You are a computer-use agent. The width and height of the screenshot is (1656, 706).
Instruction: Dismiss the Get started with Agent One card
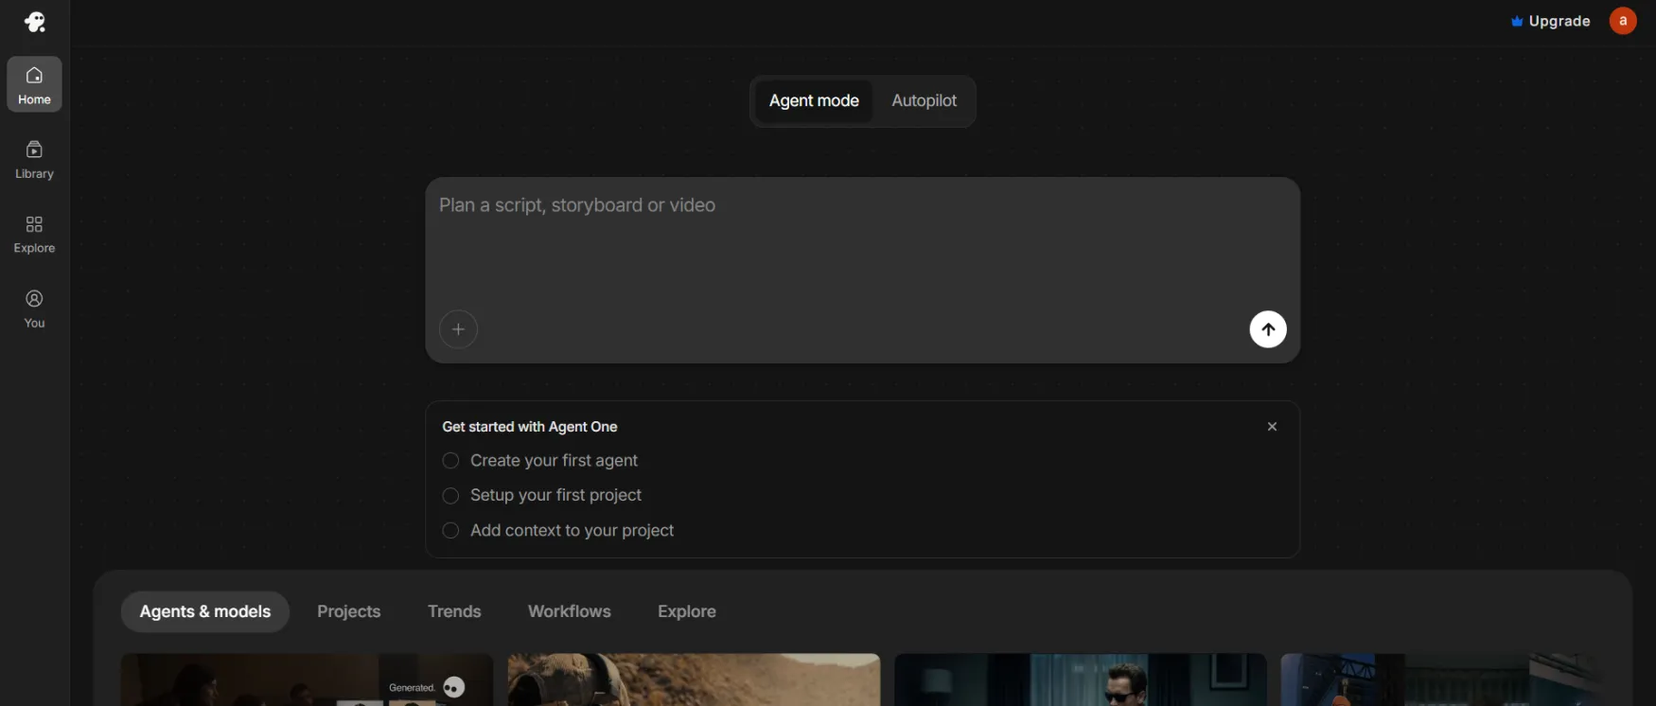tap(1272, 427)
